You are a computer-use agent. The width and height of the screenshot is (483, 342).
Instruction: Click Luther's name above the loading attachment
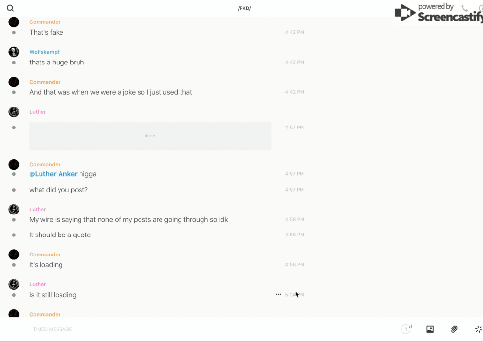coord(38,112)
